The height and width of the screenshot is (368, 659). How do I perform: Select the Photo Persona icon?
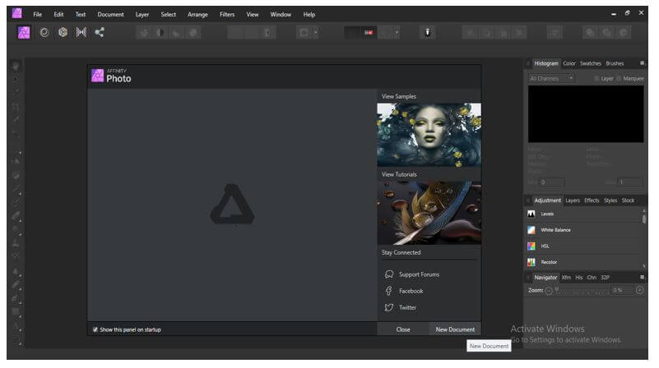[x=24, y=32]
